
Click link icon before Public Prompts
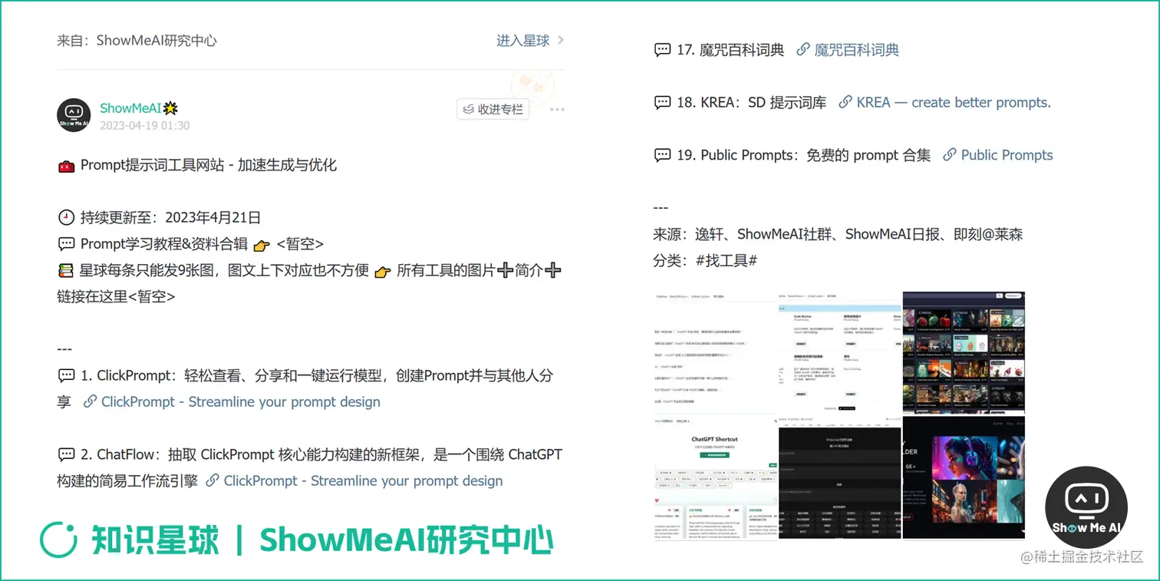949,155
